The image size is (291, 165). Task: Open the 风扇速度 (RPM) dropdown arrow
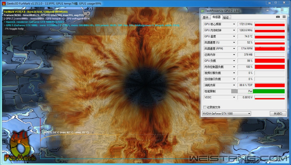(x=234, y=48)
